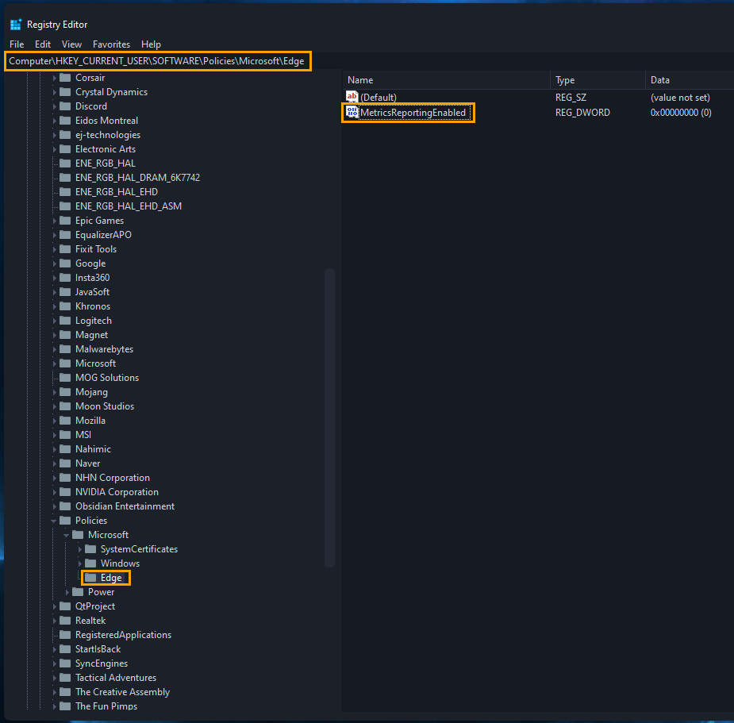Expand the Epic Games key
This screenshot has height=723, width=734.
click(x=54, y=221)
